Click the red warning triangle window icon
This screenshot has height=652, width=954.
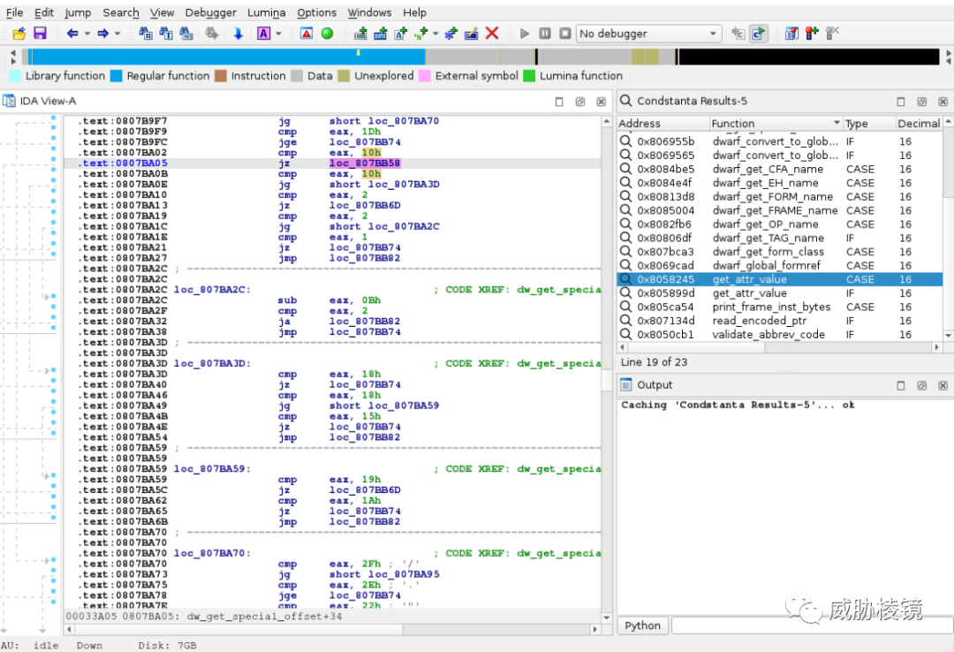pos(307,34)
